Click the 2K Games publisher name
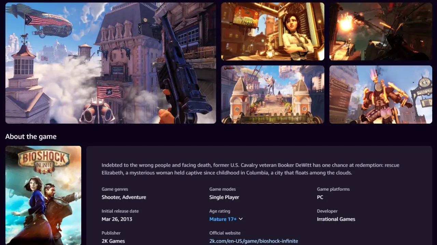Image resolution: width=437 pixels, height=245 pixels. [x=113, y=241]
